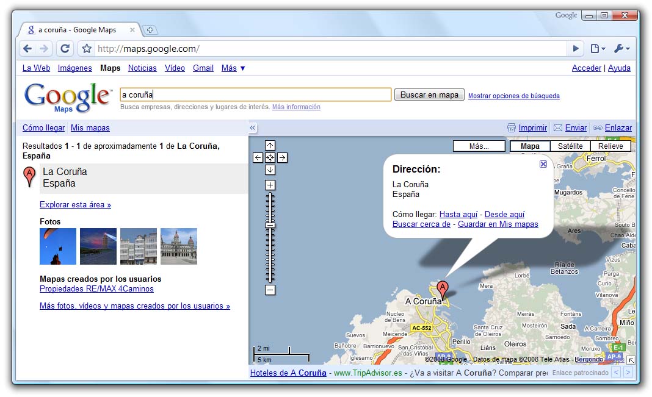652x397 pixels.
Task: Pan the map down
Action: pyautogui.click(x=270, y=170)
